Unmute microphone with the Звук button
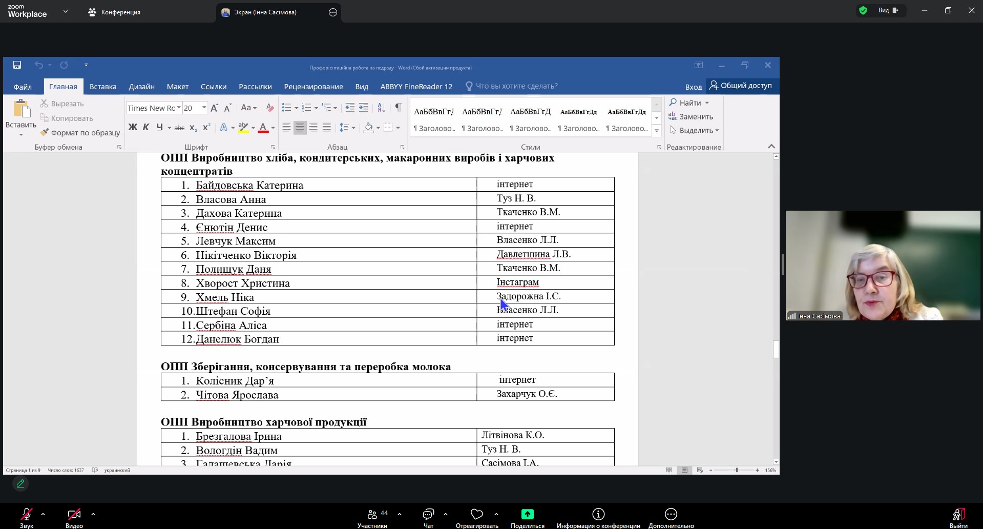 point(26,514)
